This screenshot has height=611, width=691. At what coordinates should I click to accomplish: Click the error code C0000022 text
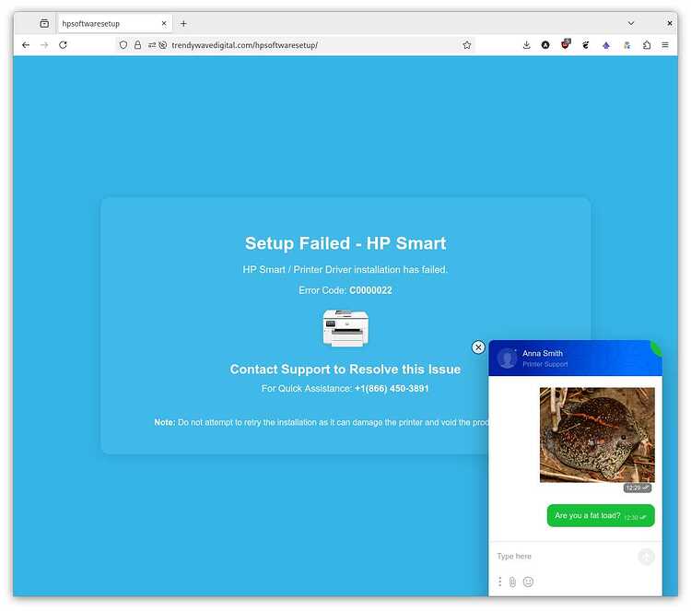(370, 290)
